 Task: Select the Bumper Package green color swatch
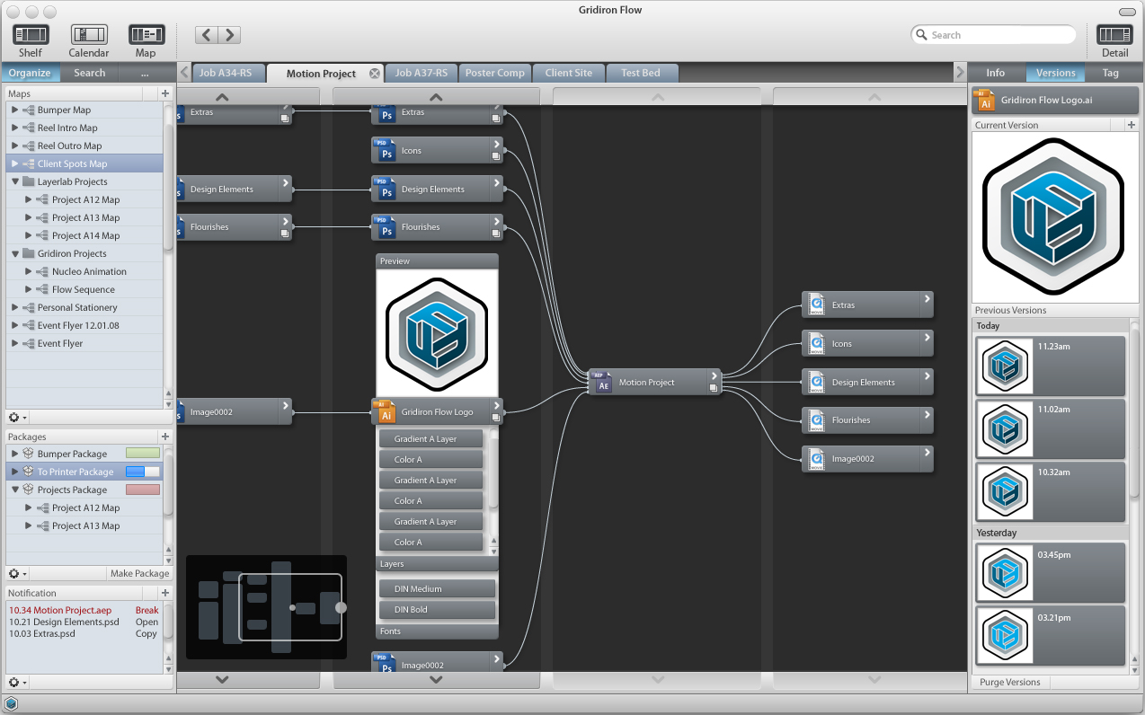pos(143,454)
